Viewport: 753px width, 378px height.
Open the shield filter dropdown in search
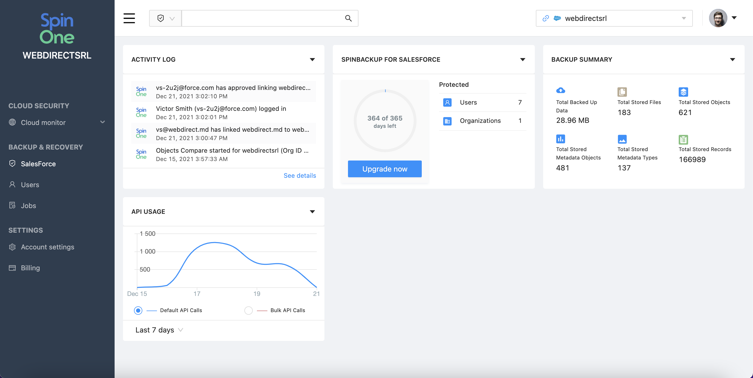[165, 18]
